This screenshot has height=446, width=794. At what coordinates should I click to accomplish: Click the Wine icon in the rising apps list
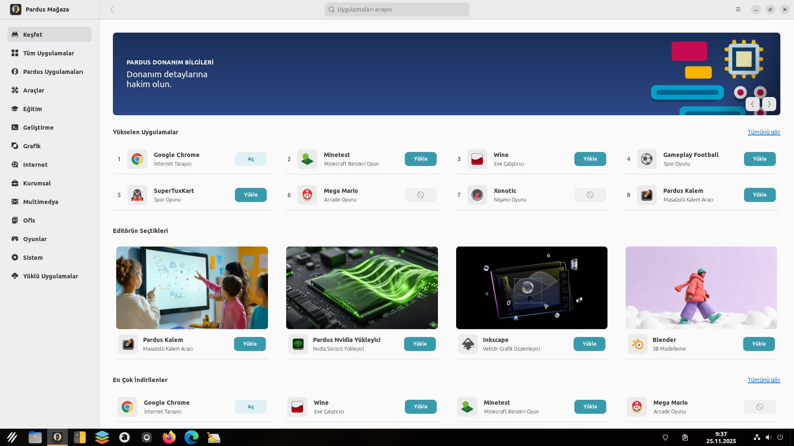point(477,159)
